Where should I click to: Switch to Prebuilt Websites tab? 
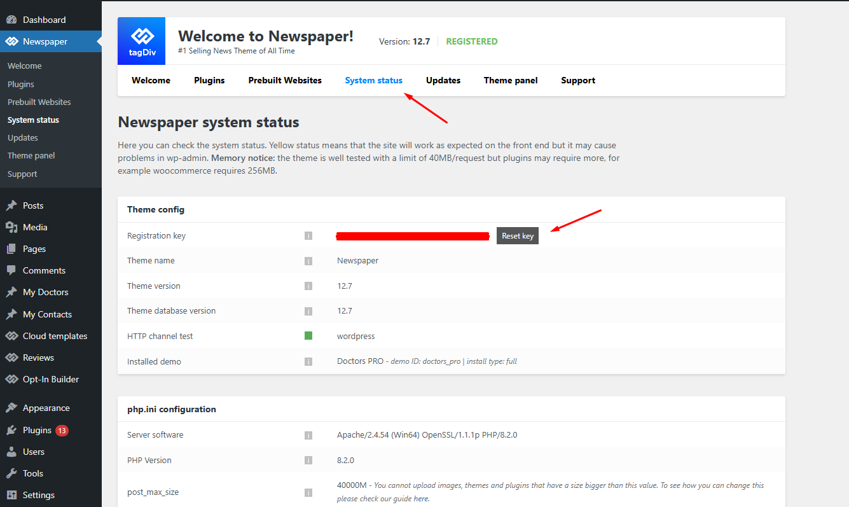click(285, 80)
